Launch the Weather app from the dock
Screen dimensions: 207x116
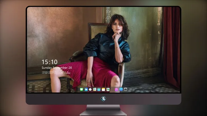point(86,89)
